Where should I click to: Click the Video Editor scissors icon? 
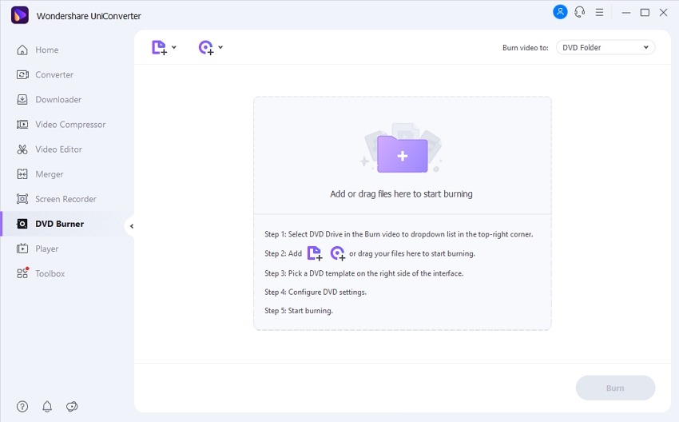tap(22, 149)
